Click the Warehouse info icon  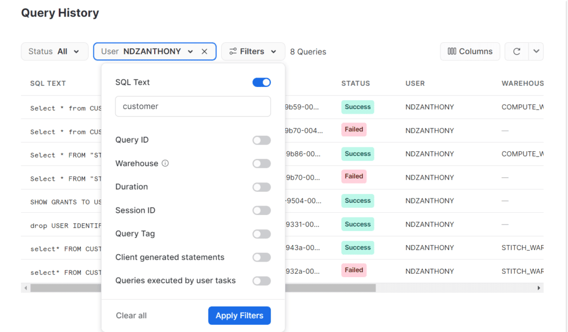[x=165, y=164]
